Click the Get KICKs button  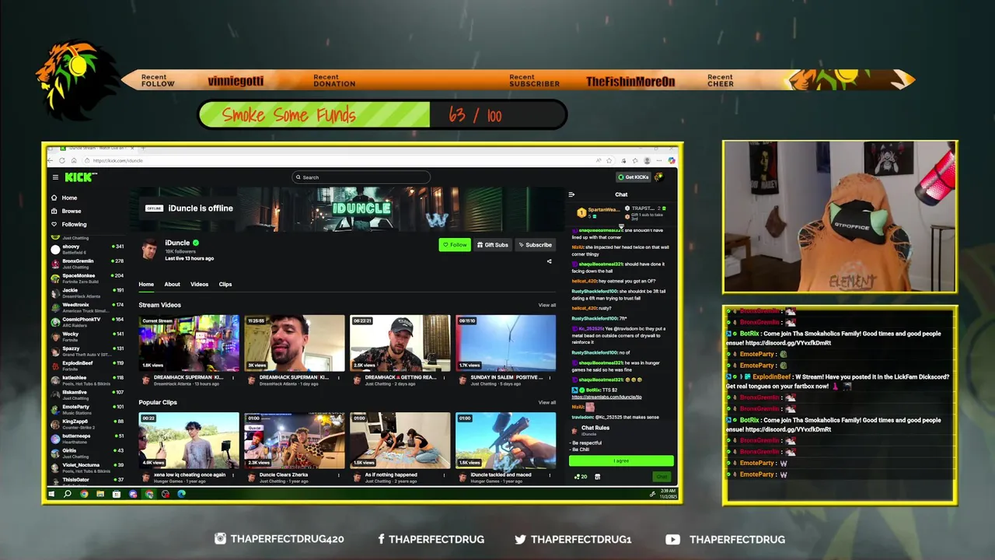pyautogui.click(x=634, y=177)
